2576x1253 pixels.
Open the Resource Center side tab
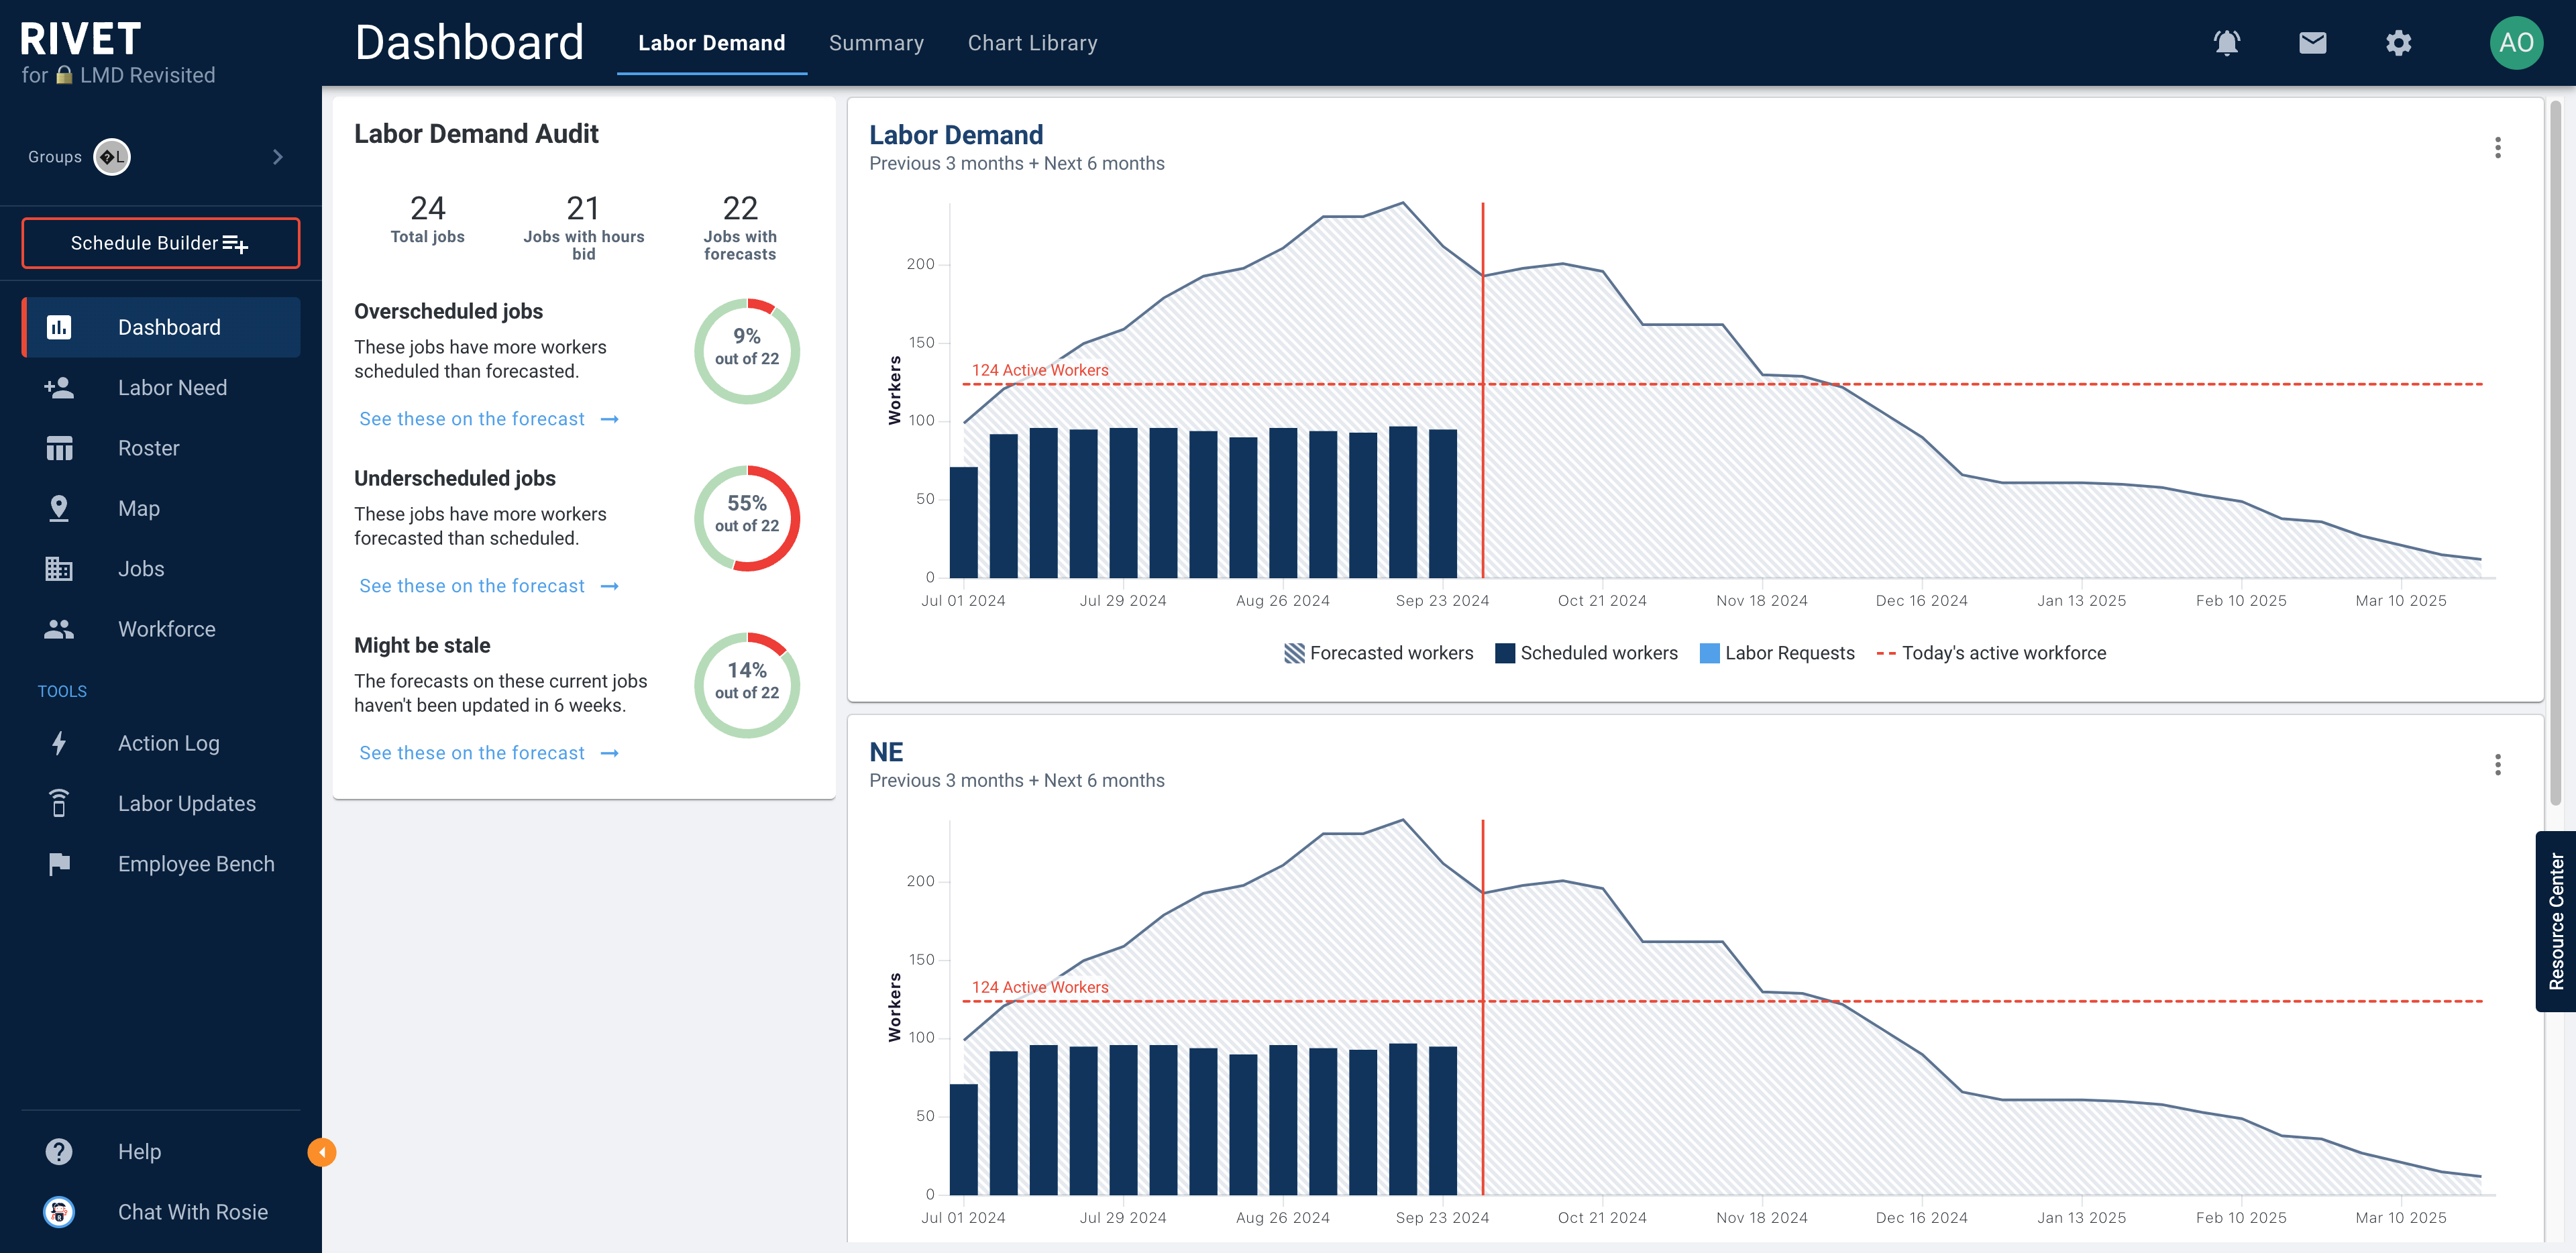coord(2556,921)
